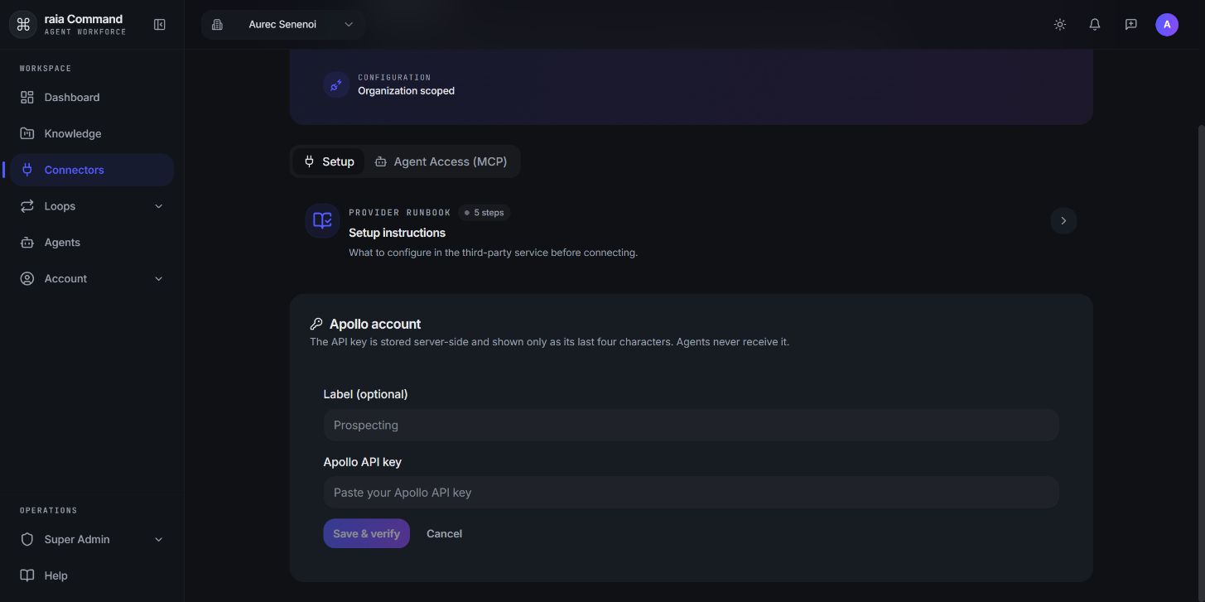Switch to the Agent Access (MCP) tab
The width and height of the screenshot is (1205, 602).
click(x=441, y=161)
